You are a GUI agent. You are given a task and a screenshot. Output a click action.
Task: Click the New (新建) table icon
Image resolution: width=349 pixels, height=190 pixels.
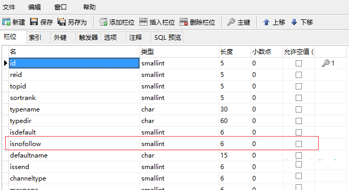point(6,22)
